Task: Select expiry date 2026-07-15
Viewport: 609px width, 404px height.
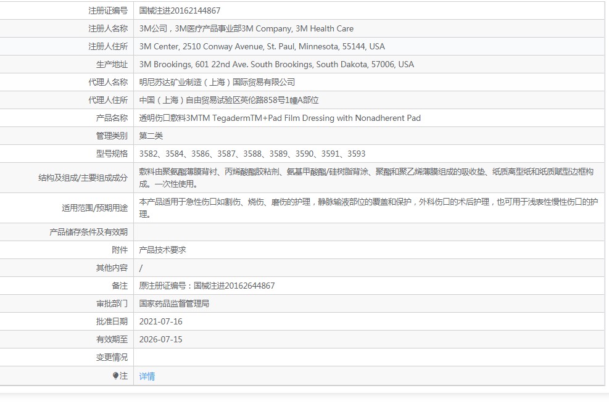Action: pos(161,339)
